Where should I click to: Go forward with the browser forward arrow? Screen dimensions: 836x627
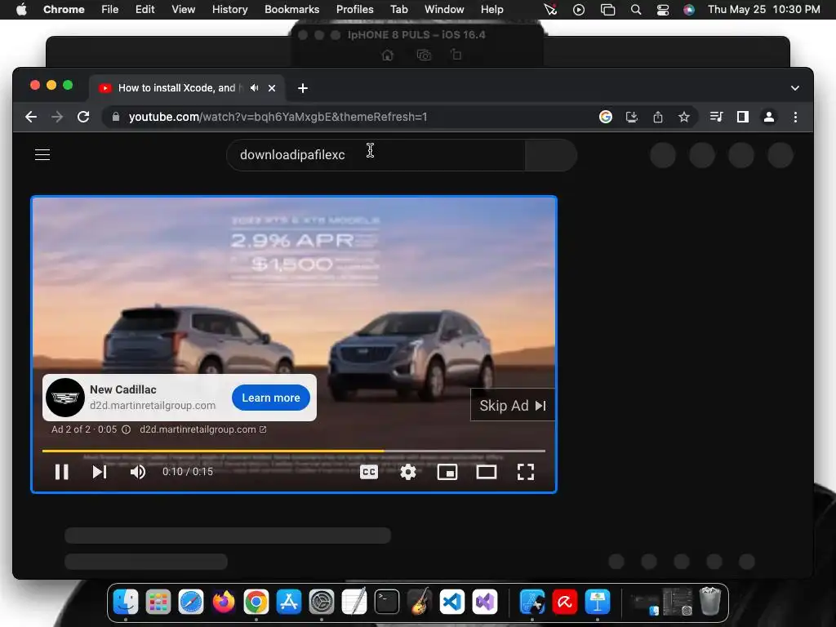tap(57, 117)
